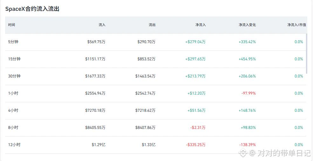Click inflow value $1.29亿

point(99,145)
